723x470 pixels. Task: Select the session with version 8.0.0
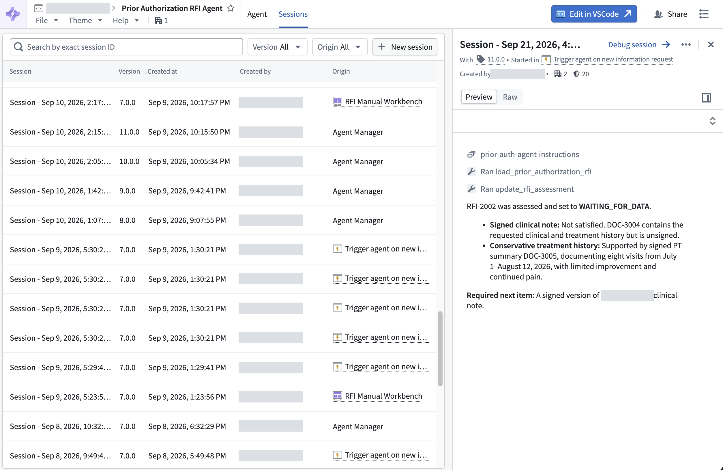219,220
